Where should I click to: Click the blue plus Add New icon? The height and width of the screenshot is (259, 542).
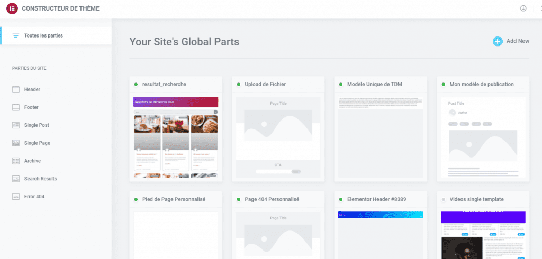tap(498, 41)
